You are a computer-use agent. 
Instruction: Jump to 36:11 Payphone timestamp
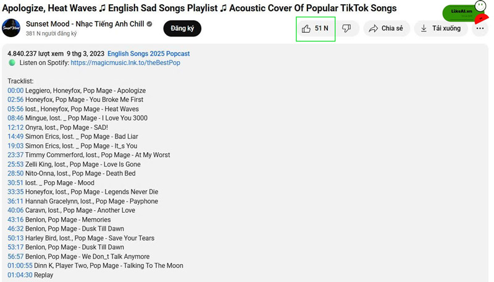pos(15,201)
